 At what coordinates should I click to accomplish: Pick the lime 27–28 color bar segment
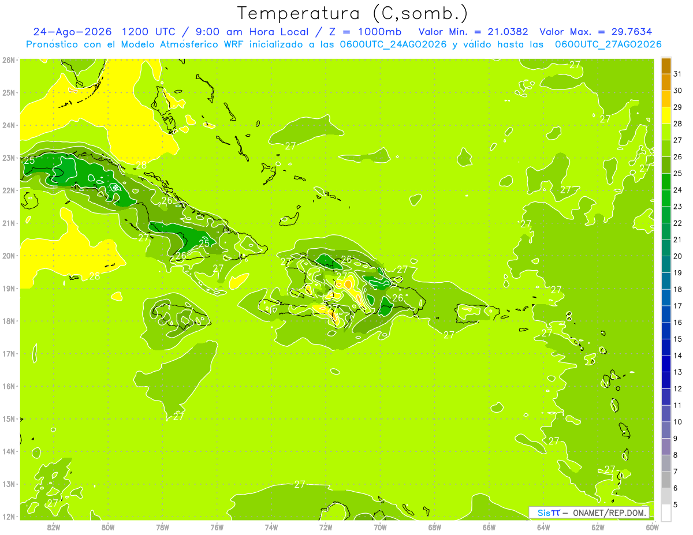[x=666, y=132]
